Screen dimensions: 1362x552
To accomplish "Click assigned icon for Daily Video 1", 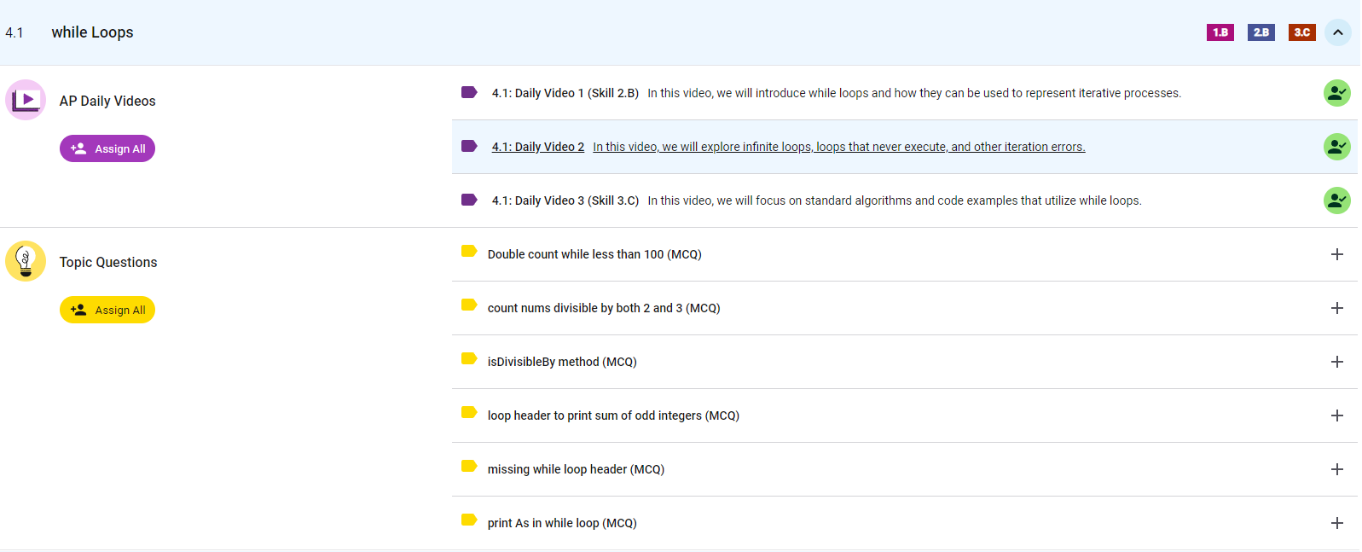I will click(x=1336, y=93).
